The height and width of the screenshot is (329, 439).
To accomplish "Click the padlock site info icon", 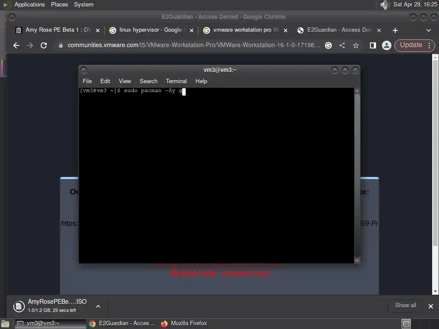I will (x=61, y=45).
